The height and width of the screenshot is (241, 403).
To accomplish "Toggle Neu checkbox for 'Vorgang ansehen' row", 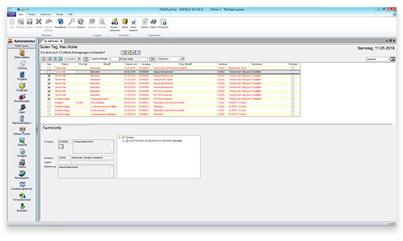I will [x=49, y=99].
